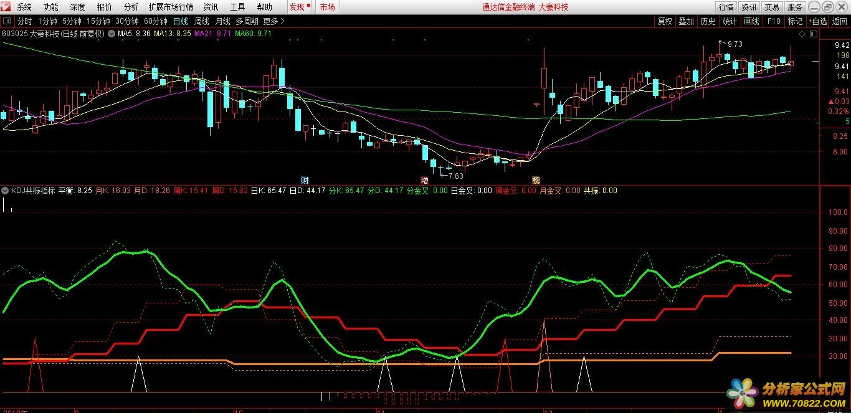This screenshot has height=413, width=851.
Task: Click the MA60: 9.71 green legend label
Action: point(255,34)
